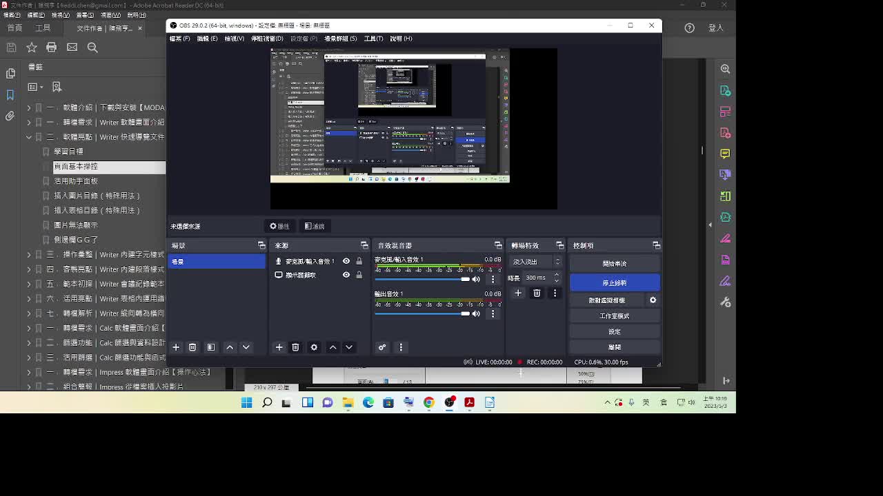Move source down in Sources panel

[349, 347]
